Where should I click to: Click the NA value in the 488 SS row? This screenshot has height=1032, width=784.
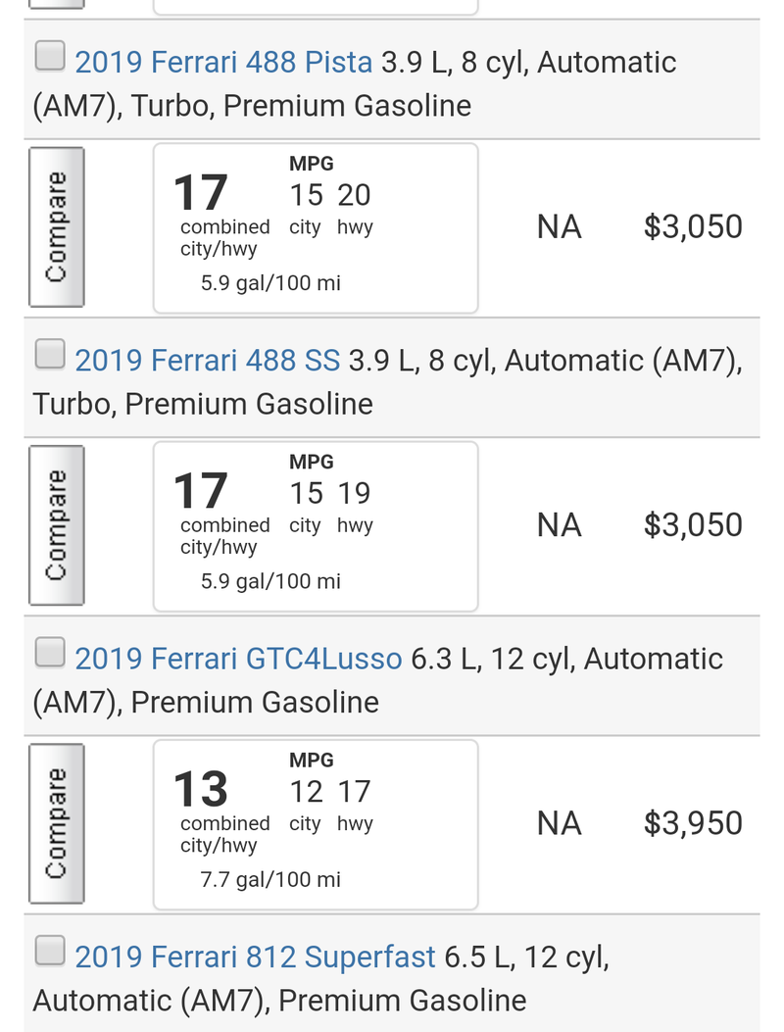[560, 525]
